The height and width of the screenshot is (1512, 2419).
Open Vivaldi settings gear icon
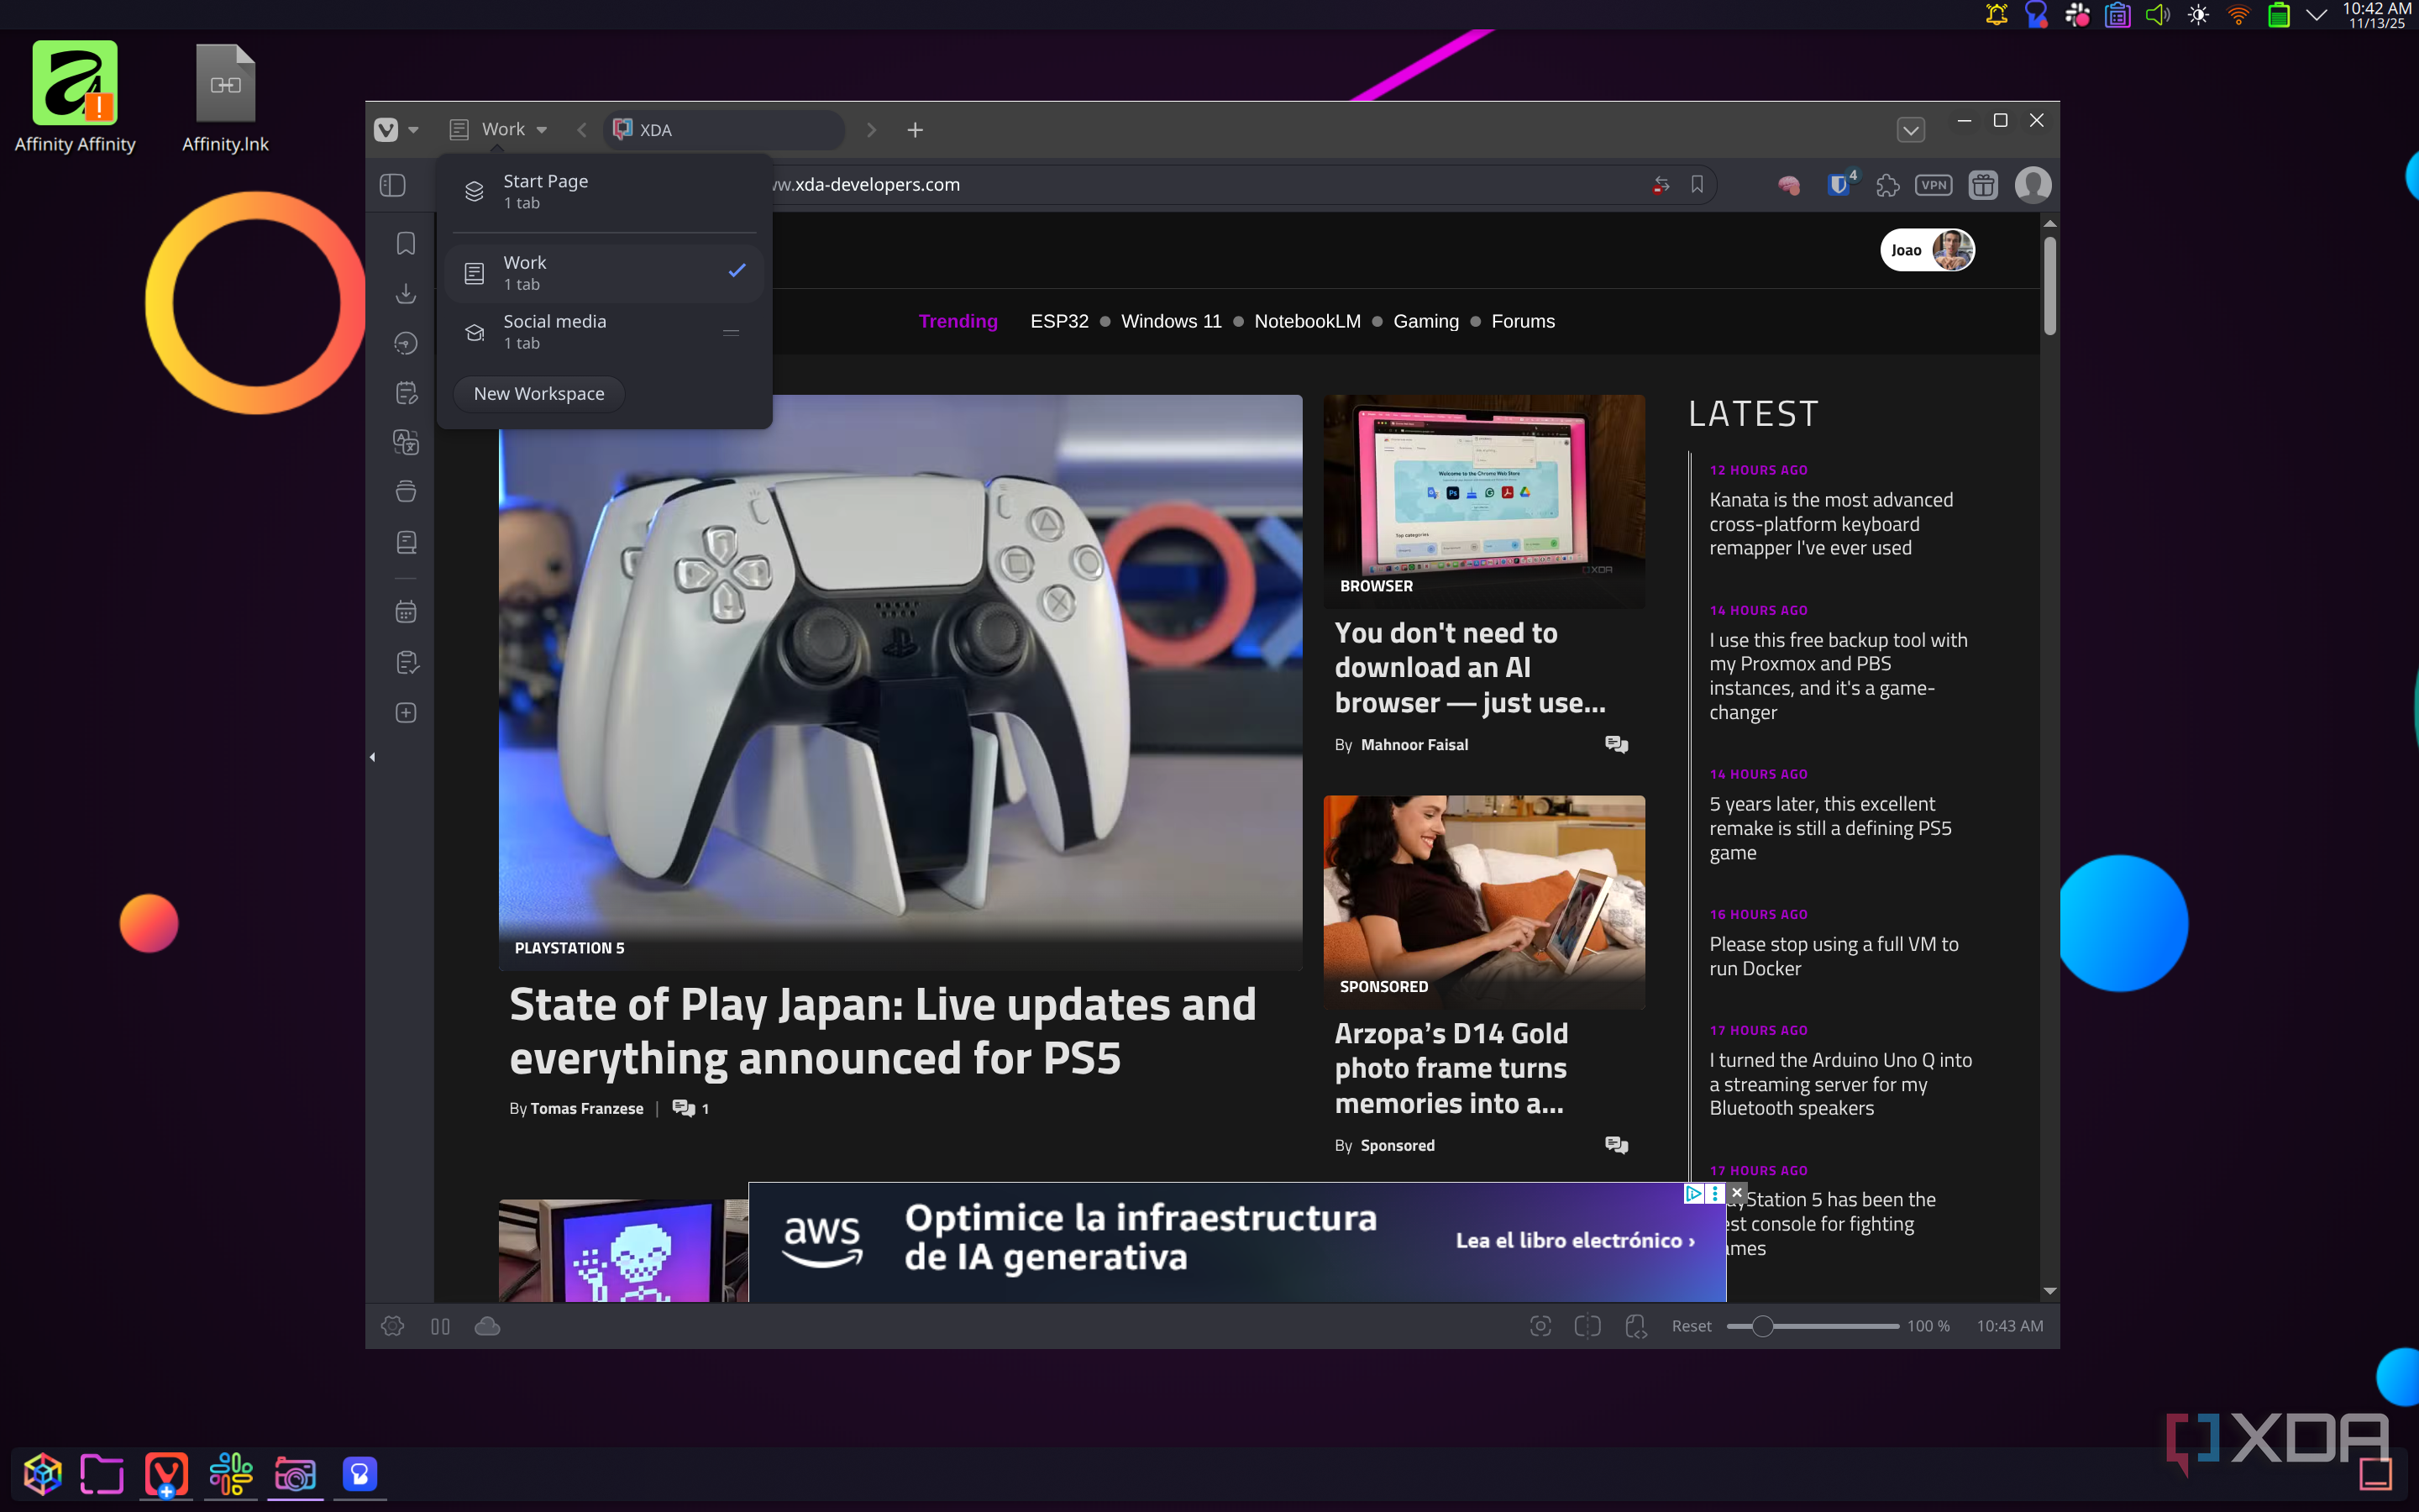point(392,1326)
